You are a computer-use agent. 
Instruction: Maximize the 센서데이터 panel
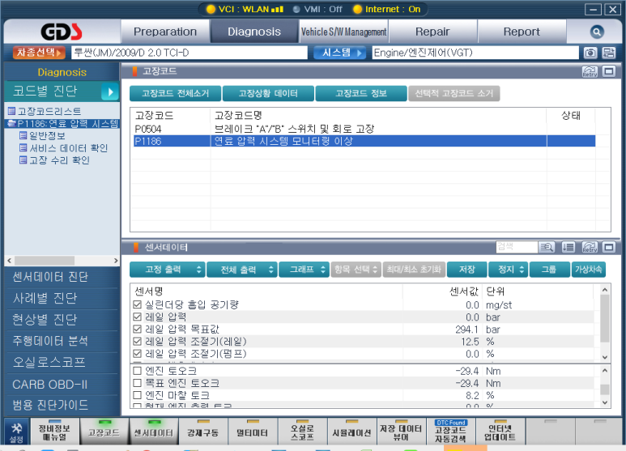click(608, 248)
